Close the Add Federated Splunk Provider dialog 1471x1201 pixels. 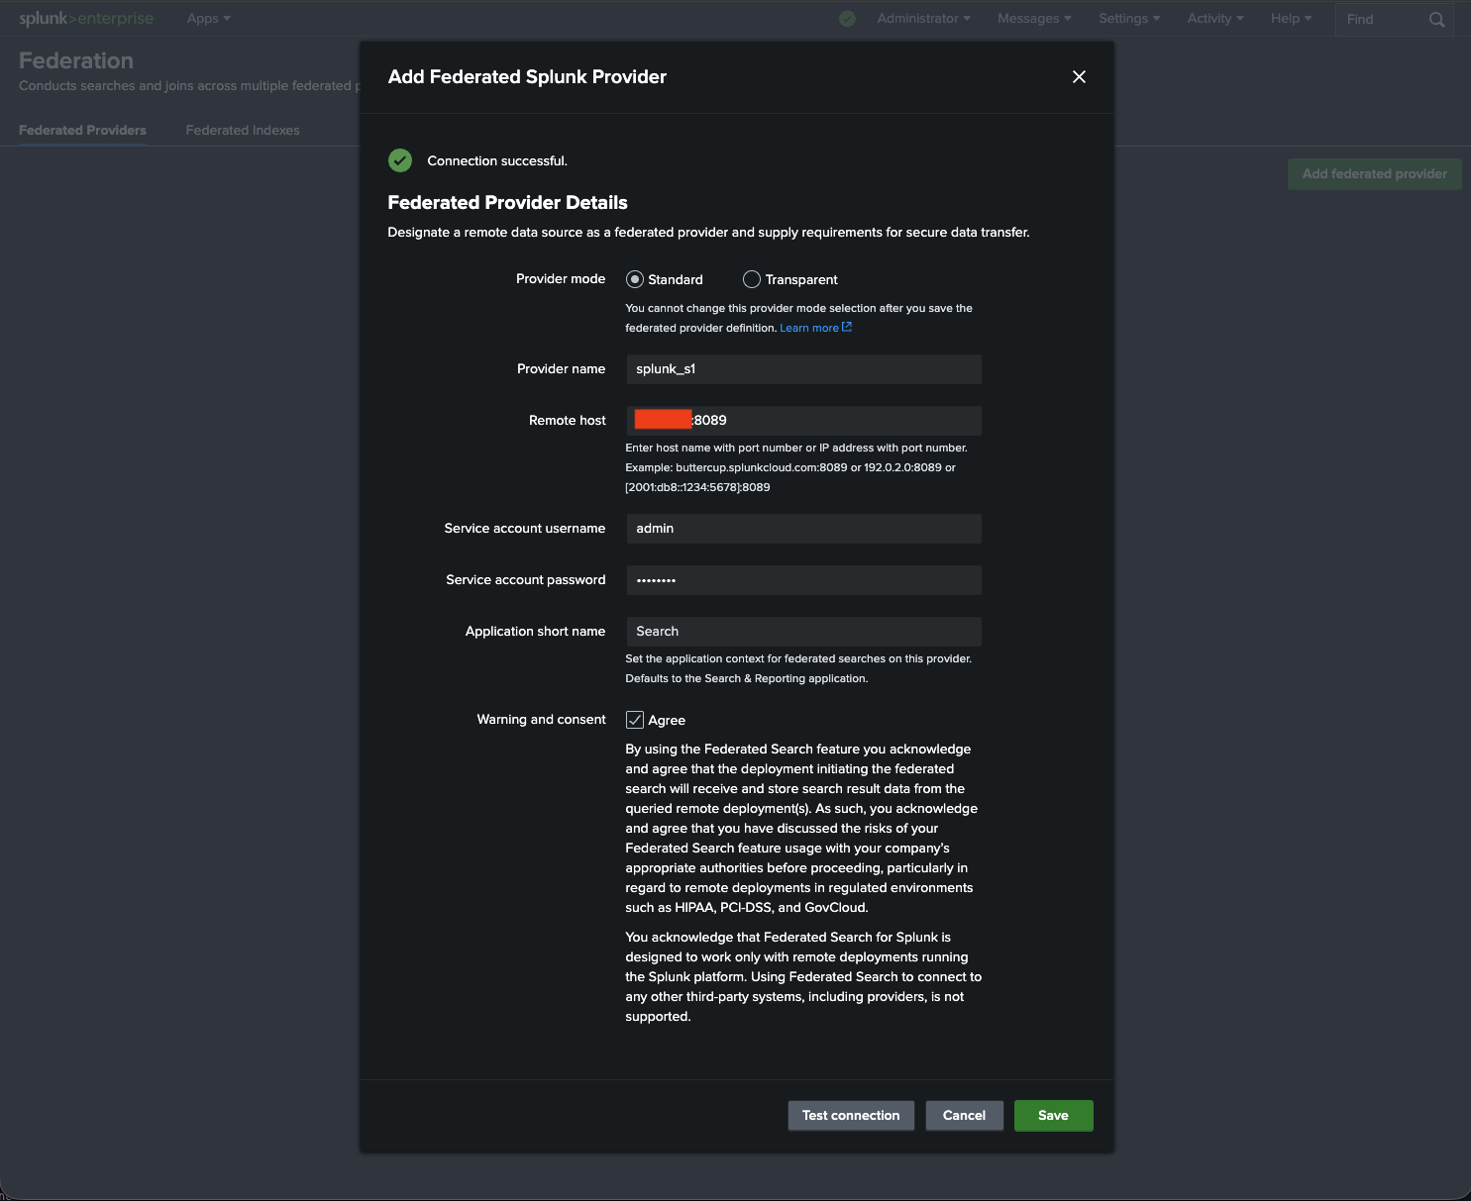1079,77
